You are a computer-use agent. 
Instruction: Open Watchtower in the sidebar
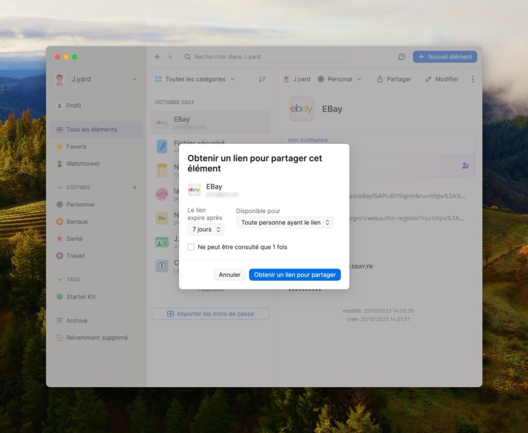tap(96, 164)
